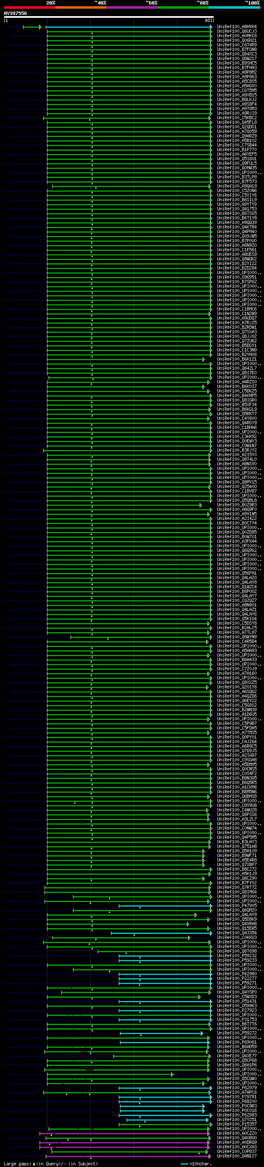Click label UniRef100_A9RJI9
Screen dimensions: 264x1167
[x=236, y=113]
